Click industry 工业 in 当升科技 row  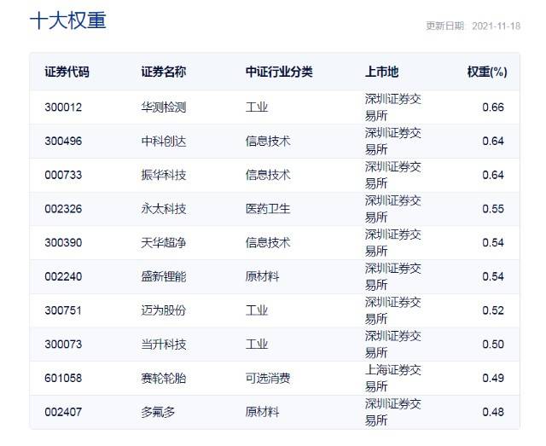tap(257, 345)
